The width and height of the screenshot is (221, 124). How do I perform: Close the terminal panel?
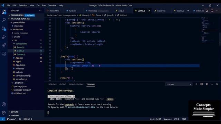pos(217,84)
